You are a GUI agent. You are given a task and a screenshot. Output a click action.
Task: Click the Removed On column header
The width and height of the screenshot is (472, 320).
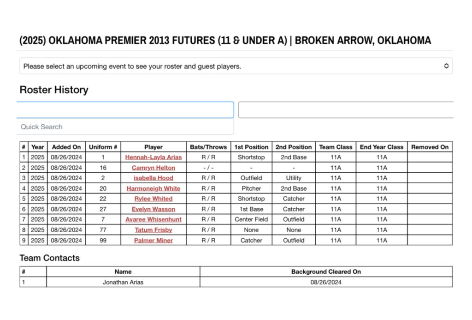click(x=430, y=147)
